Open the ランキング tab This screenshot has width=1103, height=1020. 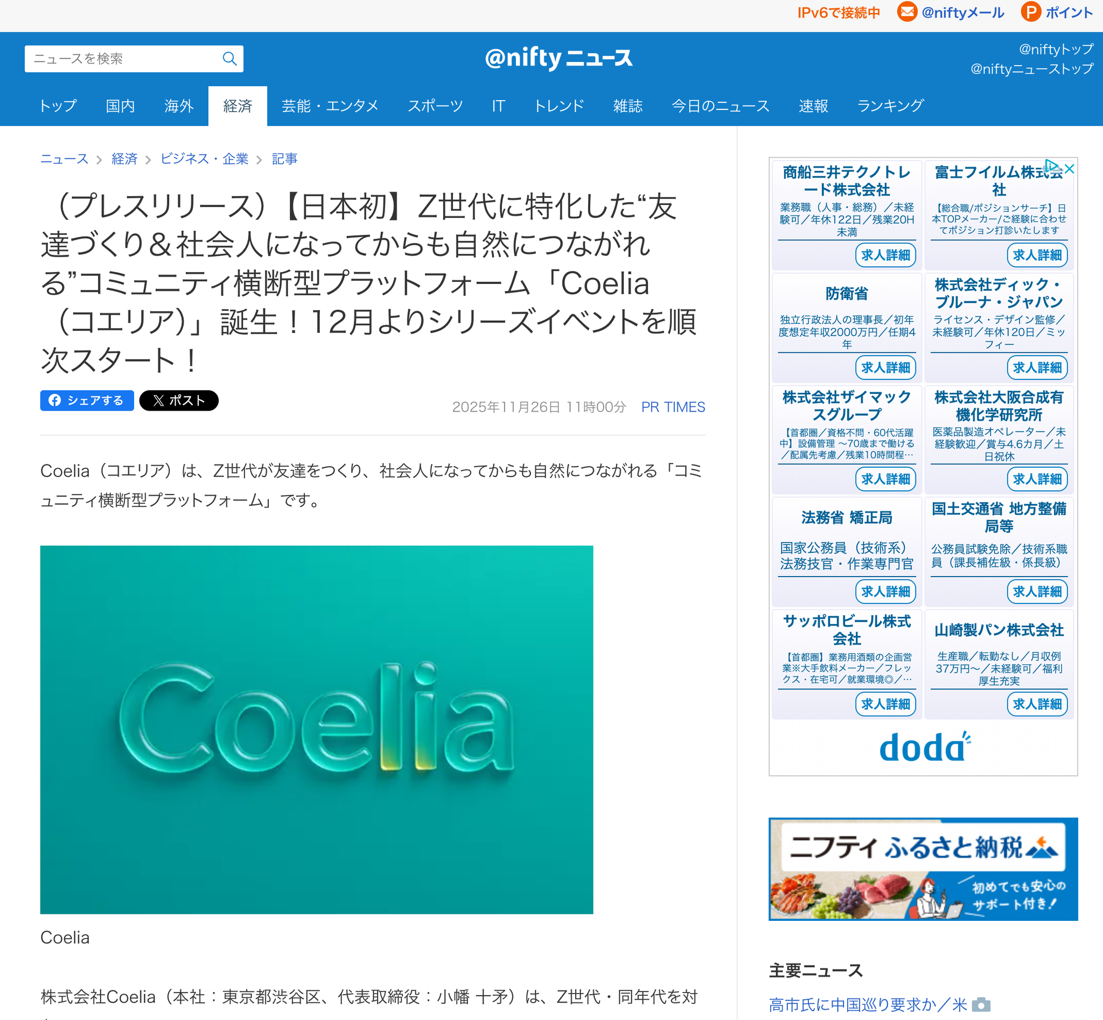tap(890, 106)
